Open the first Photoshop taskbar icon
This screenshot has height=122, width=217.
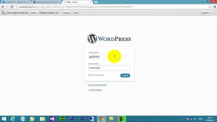pyautogui.click(x=72, y=119)
